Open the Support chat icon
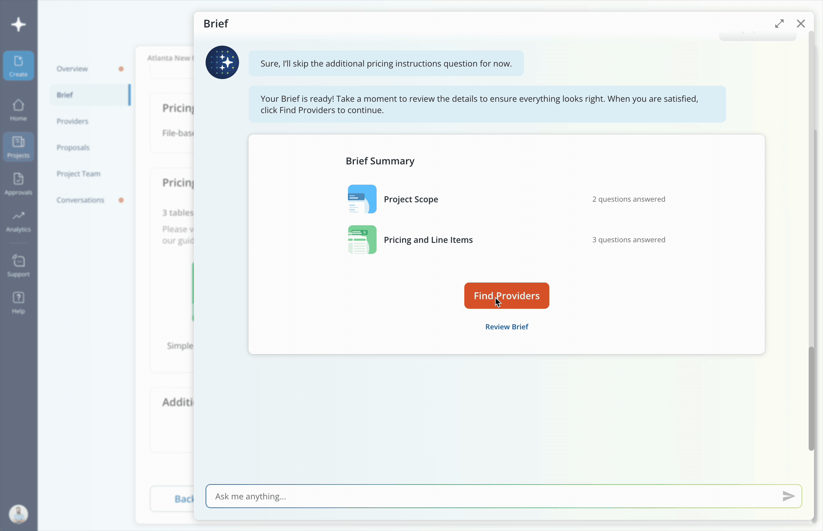Viewport: 823px width, 531px height. point(18,265)
